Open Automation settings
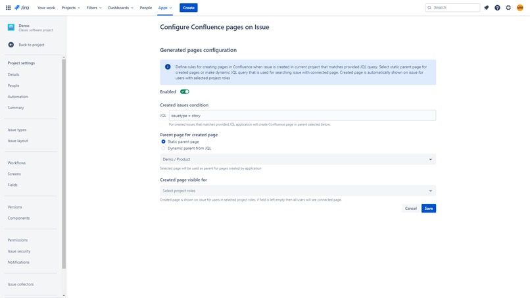 click(18, 97)
